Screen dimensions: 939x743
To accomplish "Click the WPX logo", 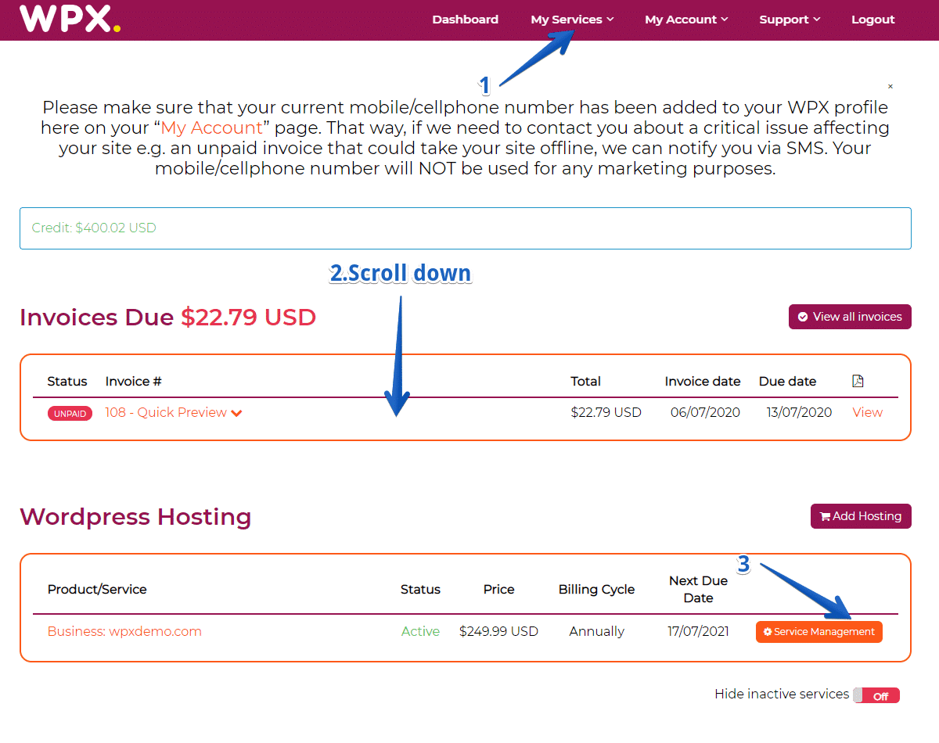I will pos(70,19).
